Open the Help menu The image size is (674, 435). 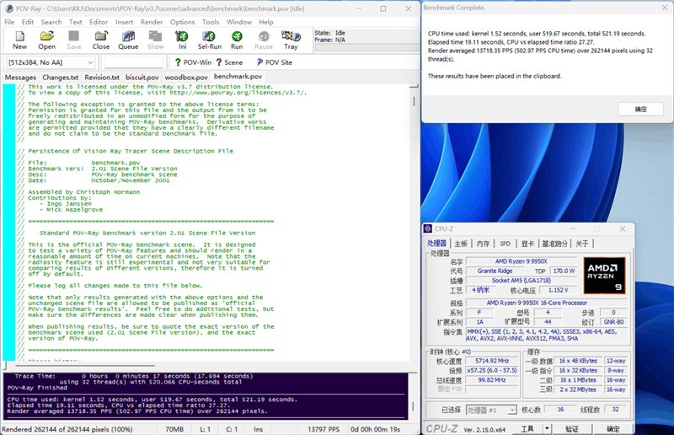tap(266, 22)
